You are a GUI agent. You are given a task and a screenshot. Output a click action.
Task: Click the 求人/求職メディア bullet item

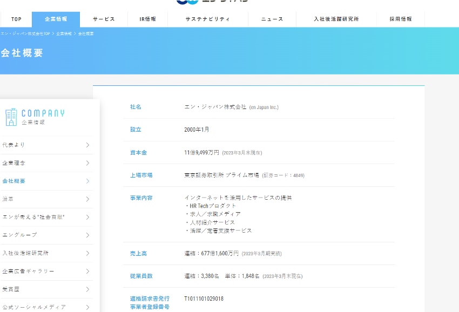click(x=213, y=214)
